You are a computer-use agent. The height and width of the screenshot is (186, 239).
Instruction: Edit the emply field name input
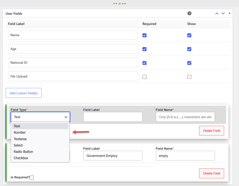(185, 156)
